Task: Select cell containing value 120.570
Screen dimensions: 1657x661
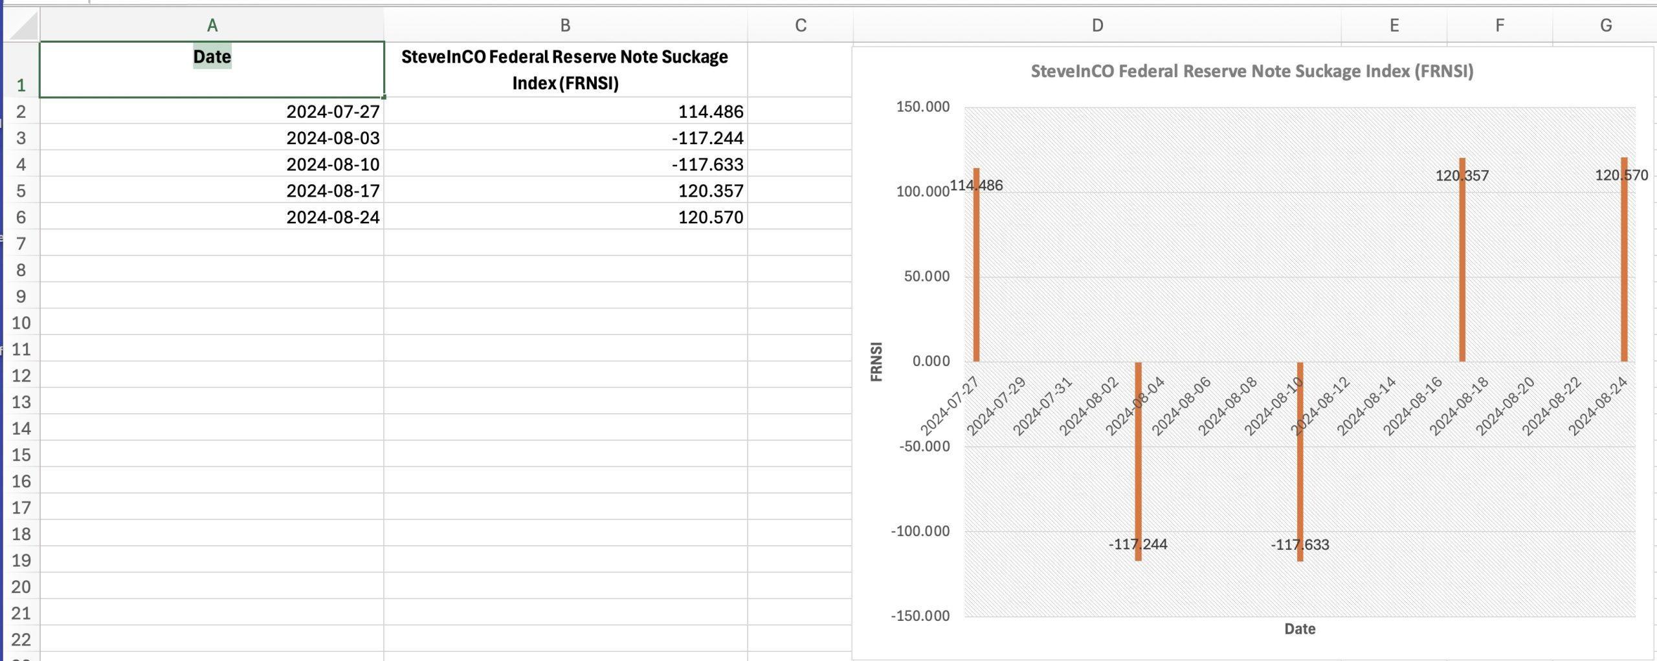Action: 565,217
